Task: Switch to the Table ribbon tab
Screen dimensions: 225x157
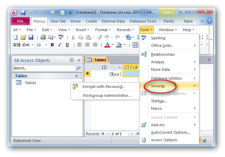Action: [188, 21]
